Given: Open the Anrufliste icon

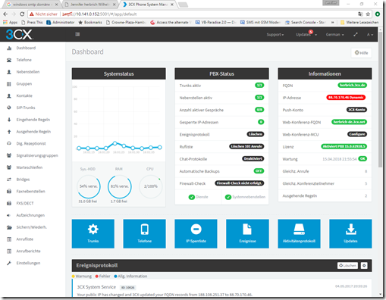Looking at the screenshot, I should pos(9,239).
